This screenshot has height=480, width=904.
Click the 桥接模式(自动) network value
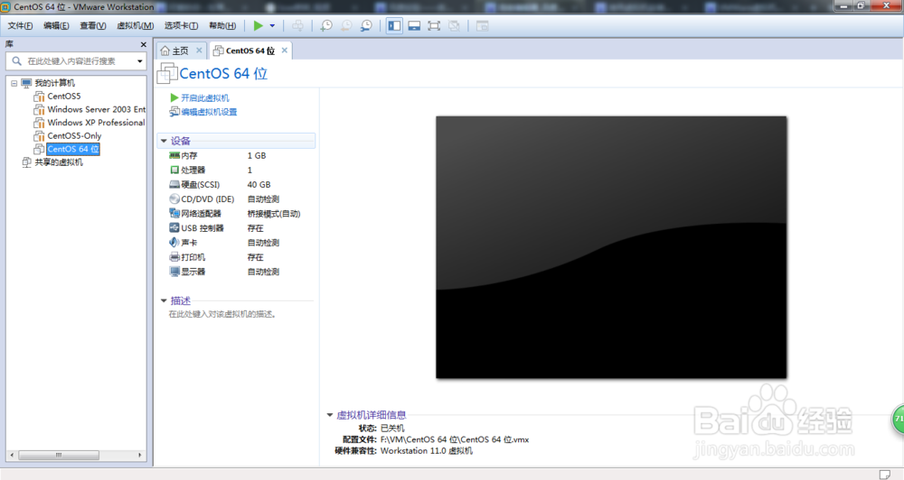(x=274, y=214)
